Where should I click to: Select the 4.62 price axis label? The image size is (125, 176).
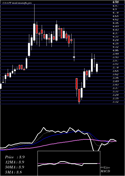point(115,19)
